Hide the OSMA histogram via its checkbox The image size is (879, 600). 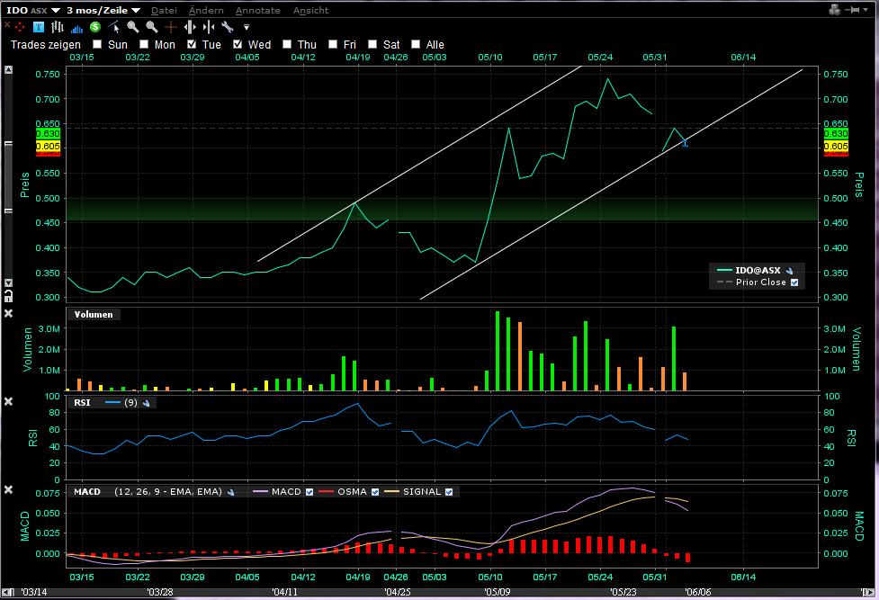pos(372,492)
